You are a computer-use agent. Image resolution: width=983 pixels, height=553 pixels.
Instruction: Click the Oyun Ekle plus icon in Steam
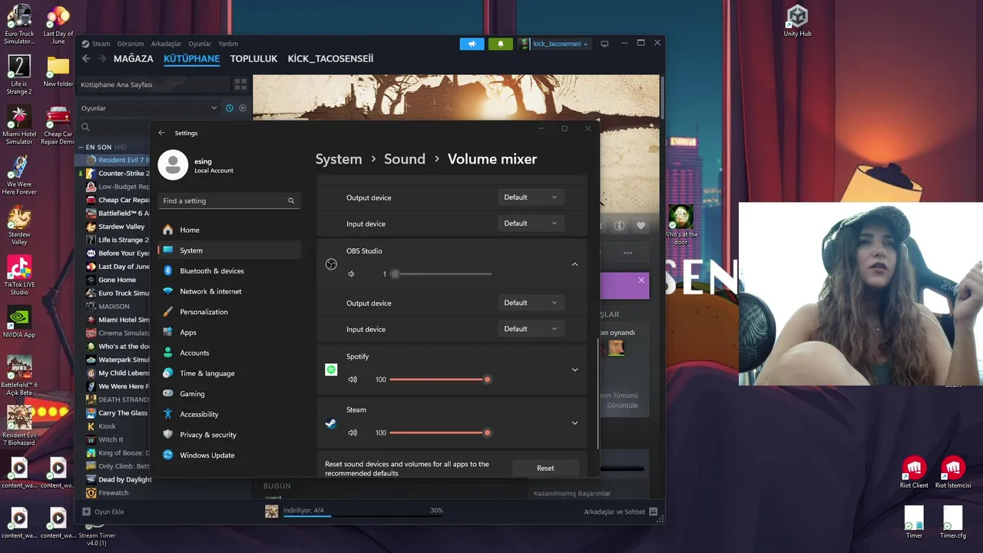[x=86, y=512]
